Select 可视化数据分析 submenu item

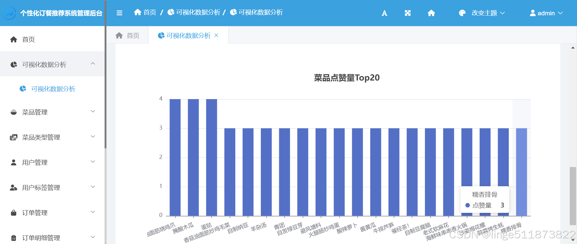(x=52, y=89)
